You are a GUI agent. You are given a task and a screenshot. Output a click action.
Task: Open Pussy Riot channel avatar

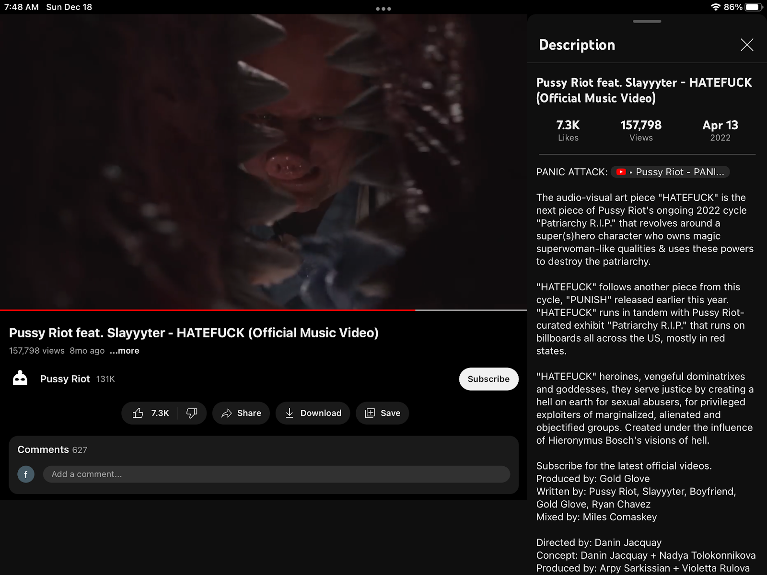[x=20, y=379]
